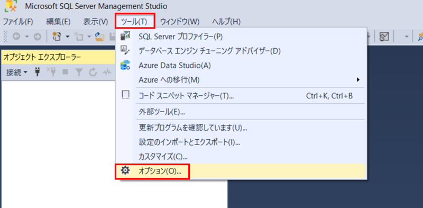The image size is (423, 208).
Task: Click the activity monitor pulse icon
Action: [107, 72]
